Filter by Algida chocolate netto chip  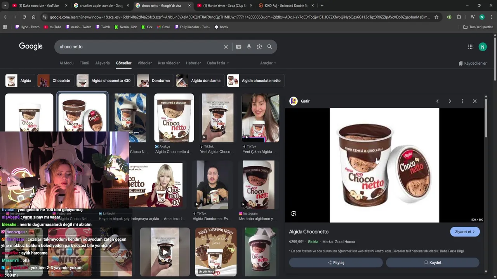pyautogui.click(x=255, y=81)
